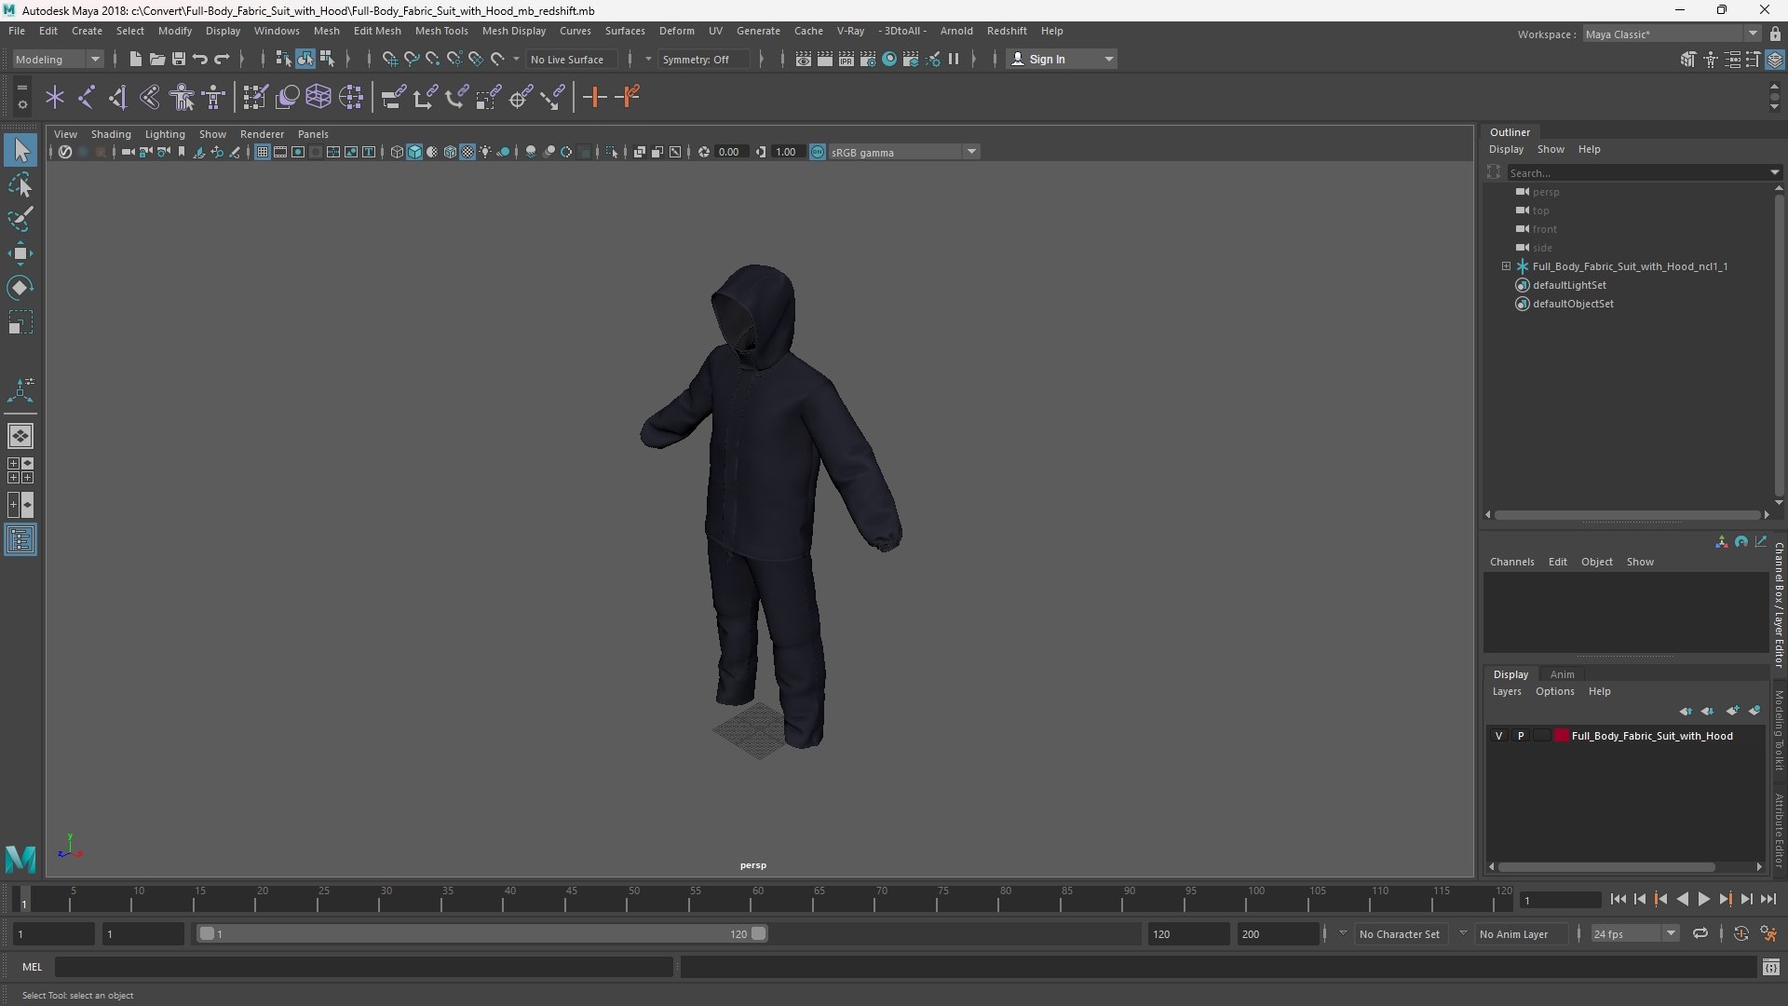
Task: Toggle pause render icon in status line
Action: pos(954,59)
